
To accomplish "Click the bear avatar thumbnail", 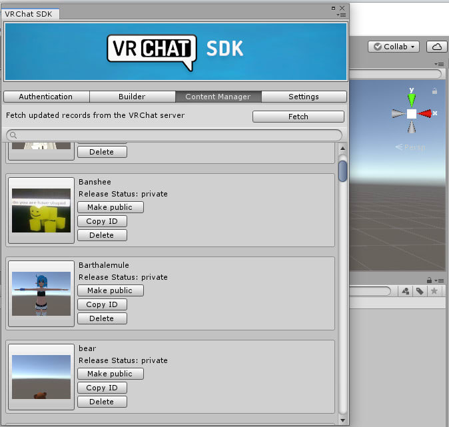I will point(41,377).
